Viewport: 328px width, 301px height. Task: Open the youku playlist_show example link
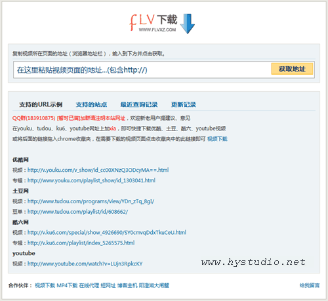point(91,180)
